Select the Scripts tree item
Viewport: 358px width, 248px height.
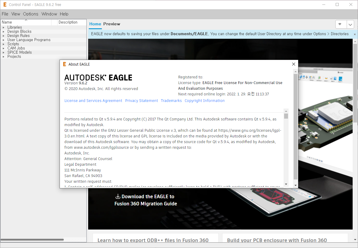coord(13,44)
